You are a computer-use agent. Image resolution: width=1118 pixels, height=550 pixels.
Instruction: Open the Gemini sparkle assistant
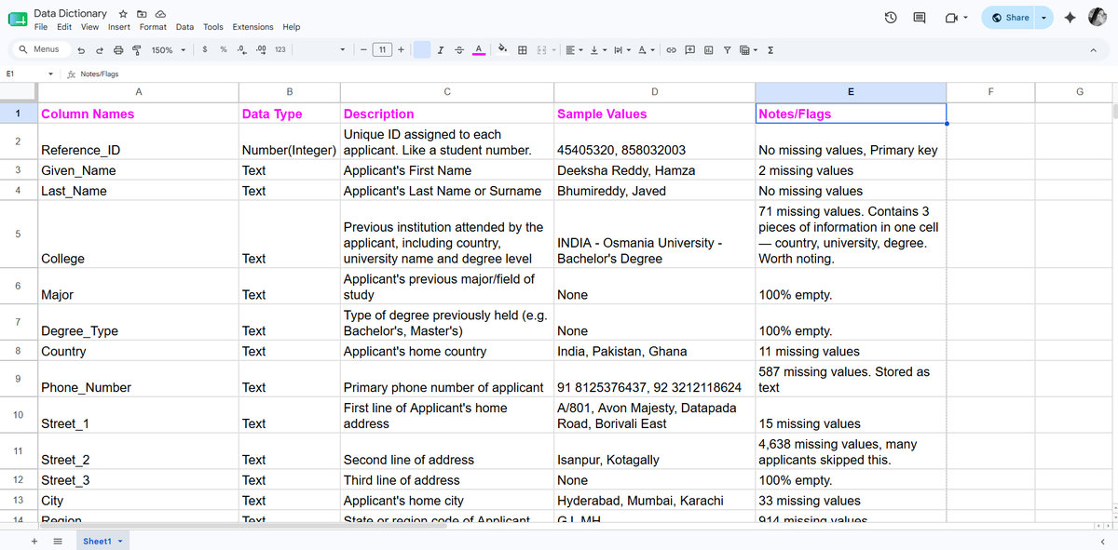click(1070, 18)
